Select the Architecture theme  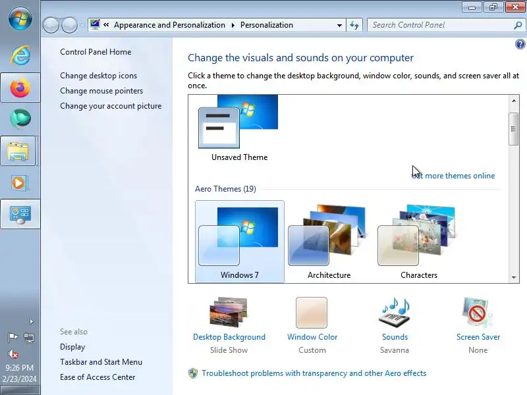329,242
